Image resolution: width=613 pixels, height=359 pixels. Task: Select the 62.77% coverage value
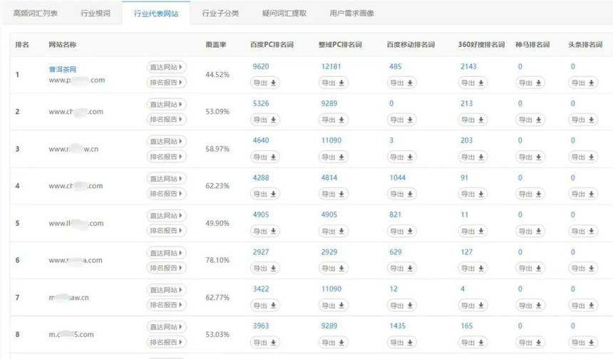217,297
